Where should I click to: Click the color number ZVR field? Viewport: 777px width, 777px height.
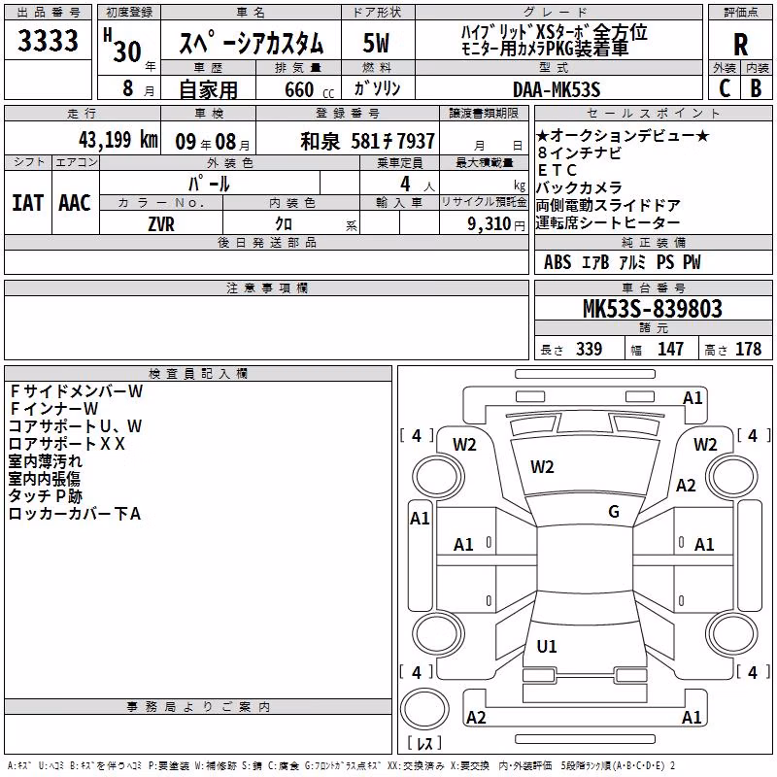coord(161,223)
